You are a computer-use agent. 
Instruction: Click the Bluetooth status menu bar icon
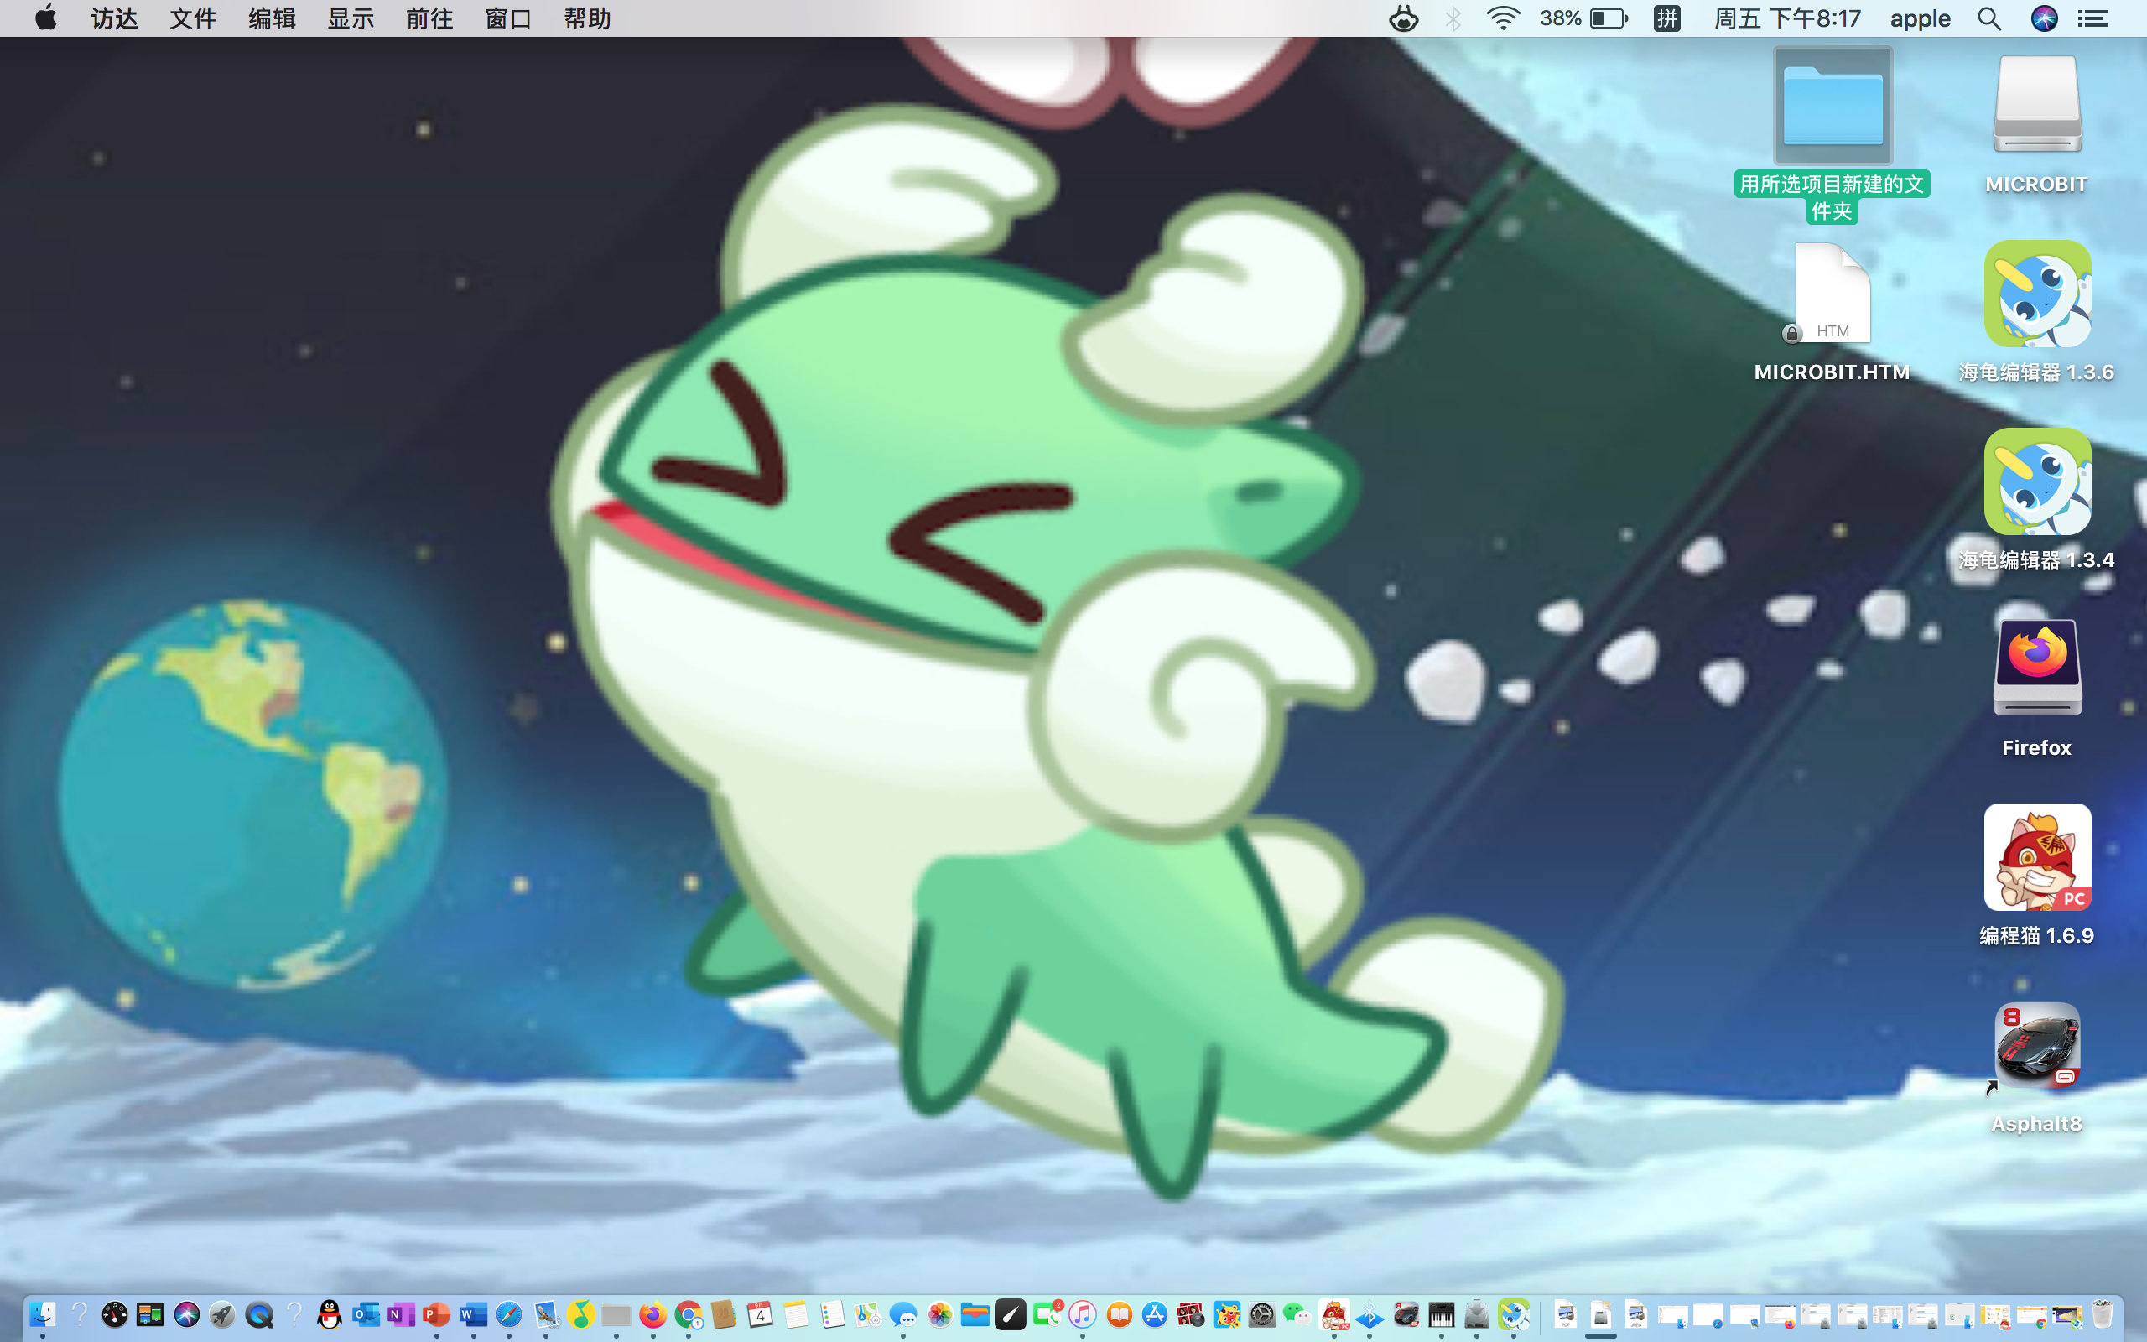[1453, 18]
